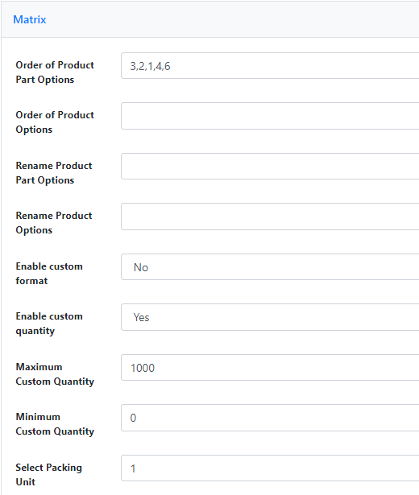Click the Order of Product Part Options label
Image resolution: width=419 pixels, height=495 pixels.
tap(55, 72)
